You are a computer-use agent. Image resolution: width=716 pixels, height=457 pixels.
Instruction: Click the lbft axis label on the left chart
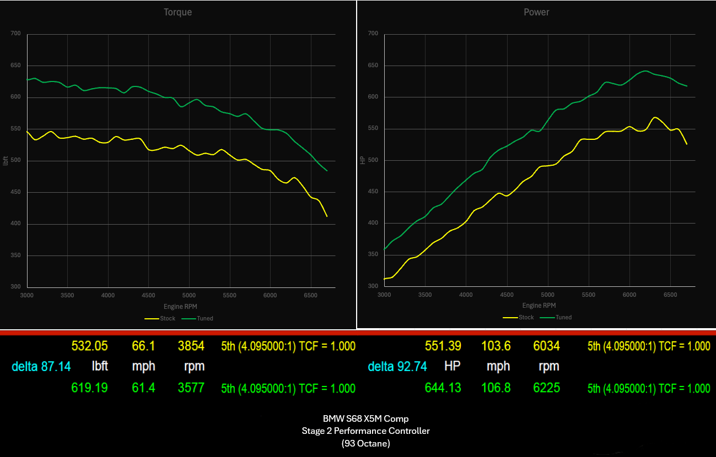point(5,160)
